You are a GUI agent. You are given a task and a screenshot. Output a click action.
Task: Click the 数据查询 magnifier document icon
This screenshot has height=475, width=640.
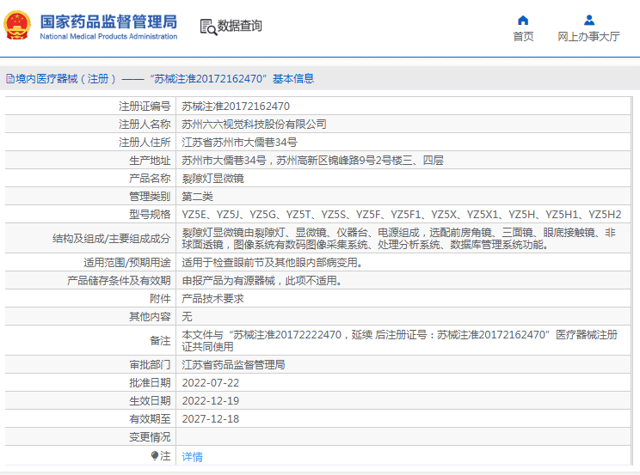pyautogui.click(x=207, y=27)
